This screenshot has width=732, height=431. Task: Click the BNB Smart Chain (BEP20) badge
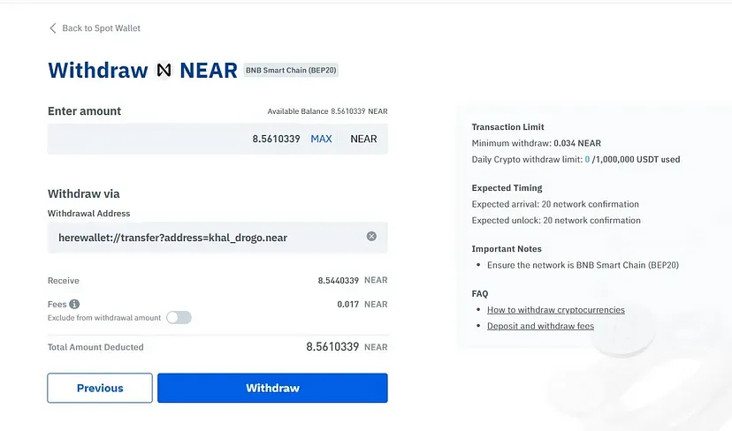pyautogui.click(x=291, y=71)
